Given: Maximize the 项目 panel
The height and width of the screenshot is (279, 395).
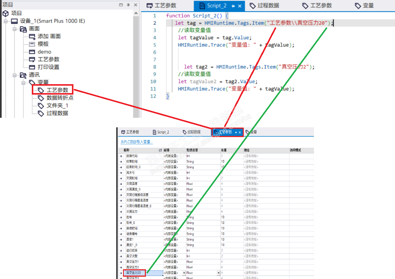Looking at the screenshot, I should [121, 5].
